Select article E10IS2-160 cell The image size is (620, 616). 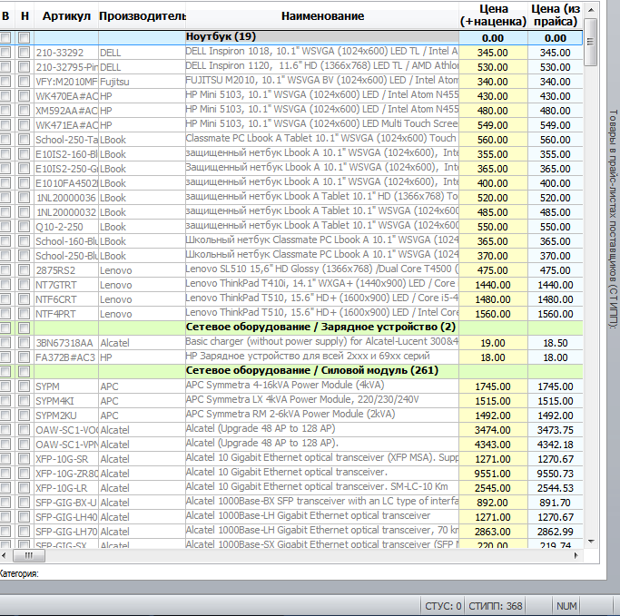click(66, 154)
